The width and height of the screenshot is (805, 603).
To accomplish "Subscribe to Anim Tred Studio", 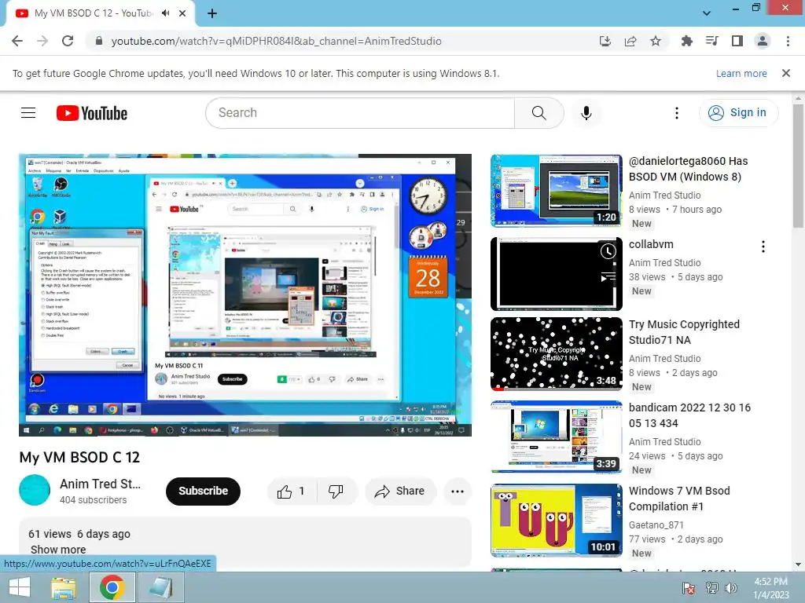I will click(x=204, y=492).
